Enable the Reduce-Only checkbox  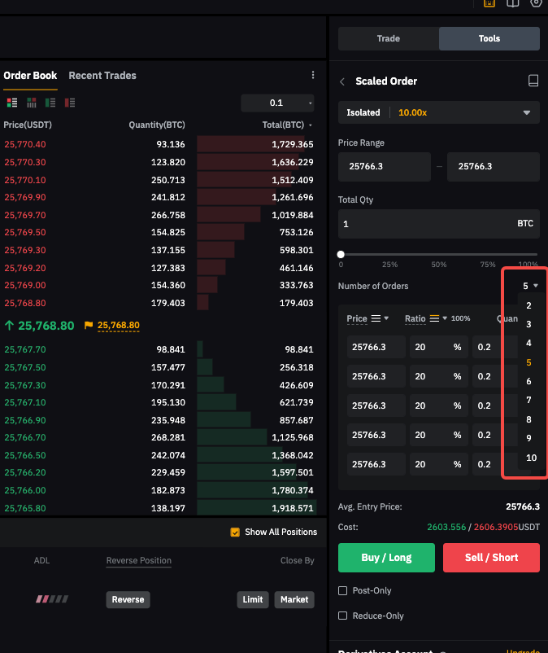click(x=342, y=616)
